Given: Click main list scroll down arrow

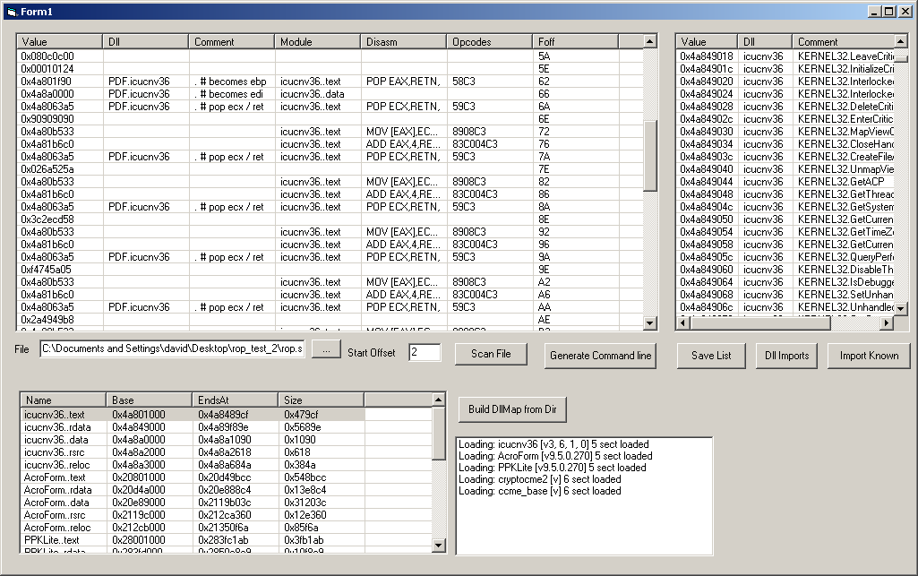Looking at the screenshot, I should pyautogui.click(x=649, y=322).
